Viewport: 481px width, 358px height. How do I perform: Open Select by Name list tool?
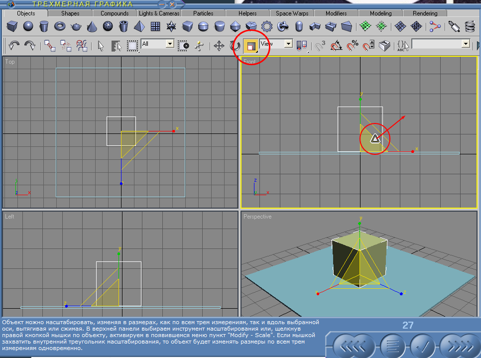pos(117,46)
